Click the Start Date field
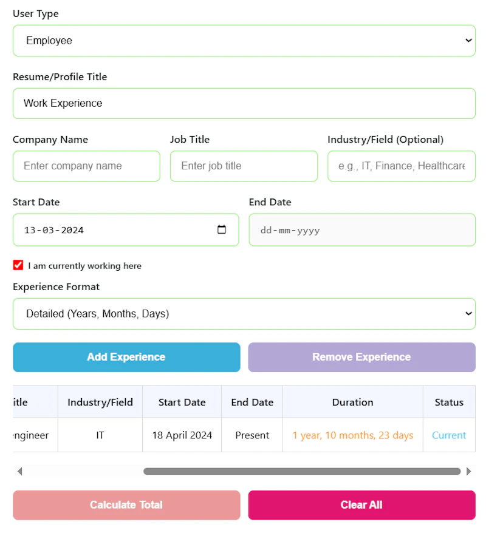Screen dimensions: 486x533 (x=126, y=230)
